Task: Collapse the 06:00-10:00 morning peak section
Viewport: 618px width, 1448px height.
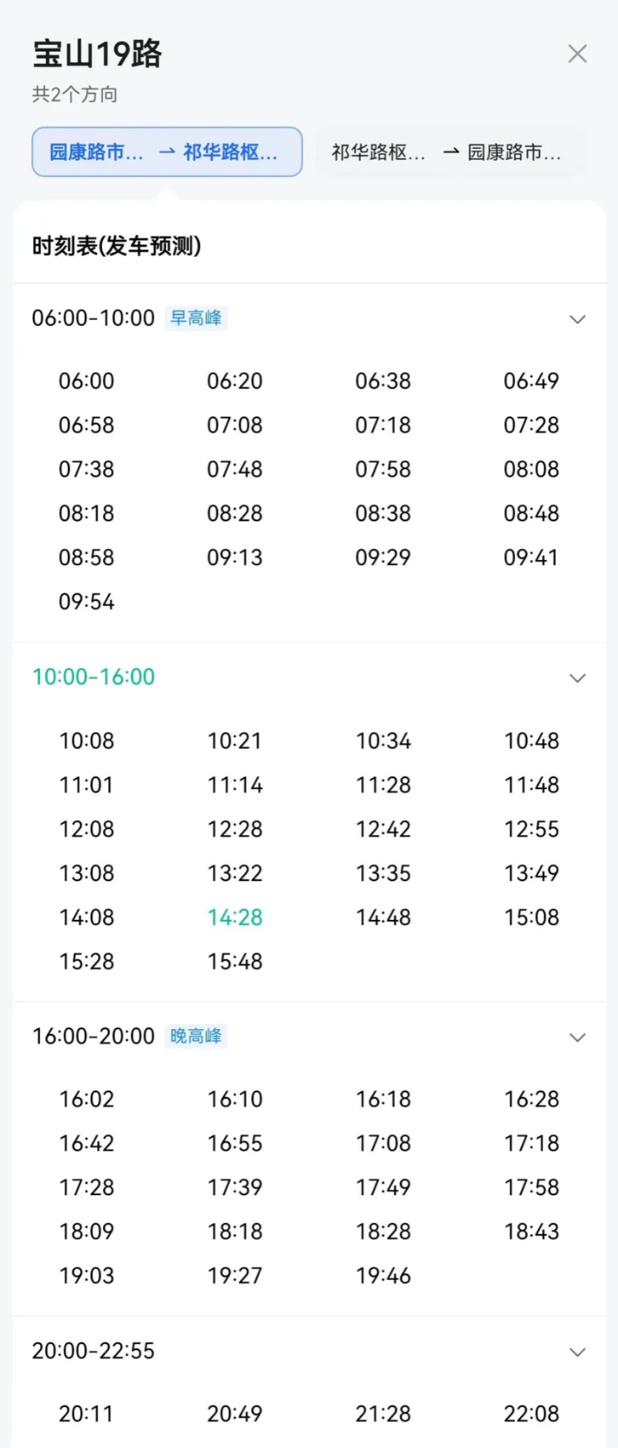Action: 577,319
